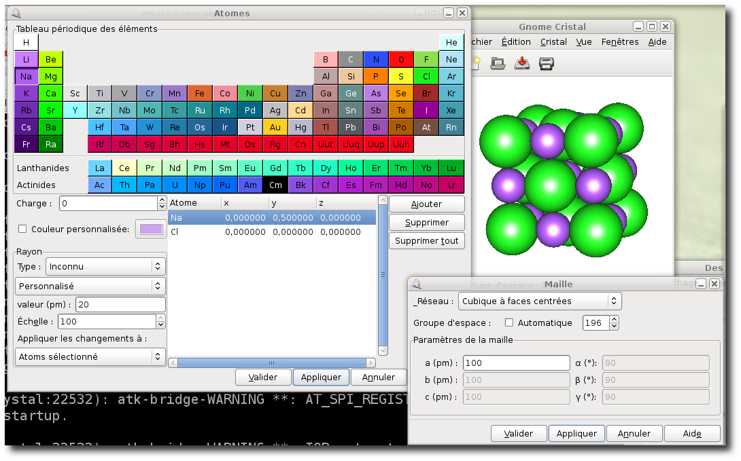Toggle the Automatique space group checkbox
Viewport: 741px width, 461px height.
[x=509, y=323]
